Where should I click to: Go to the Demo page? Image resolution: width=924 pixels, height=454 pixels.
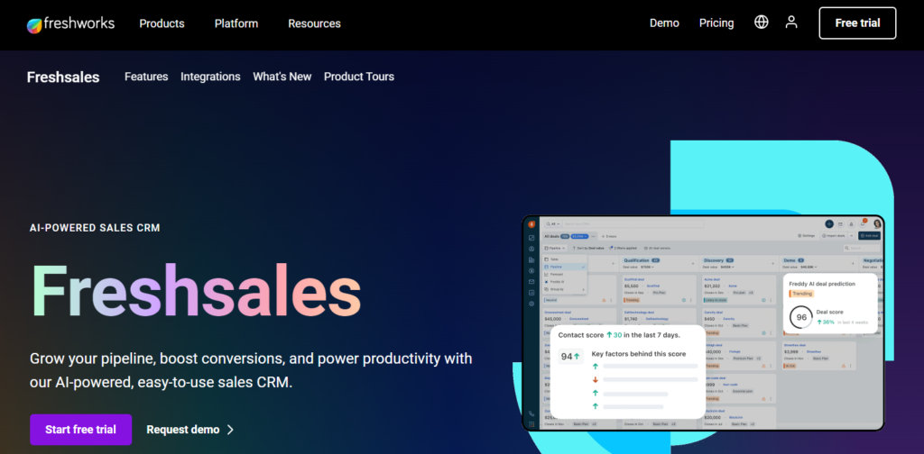[x=664, y=23]
